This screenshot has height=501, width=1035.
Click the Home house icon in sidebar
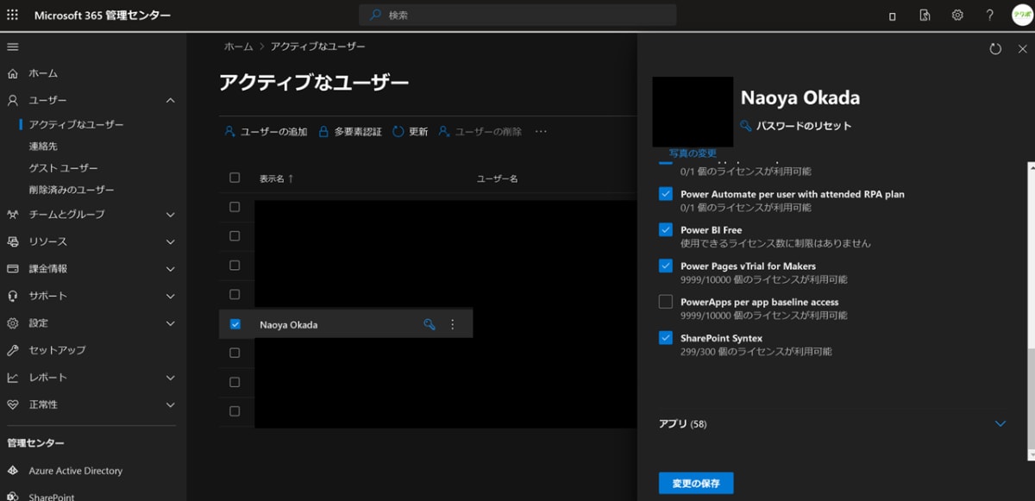(x=13, y=73)
